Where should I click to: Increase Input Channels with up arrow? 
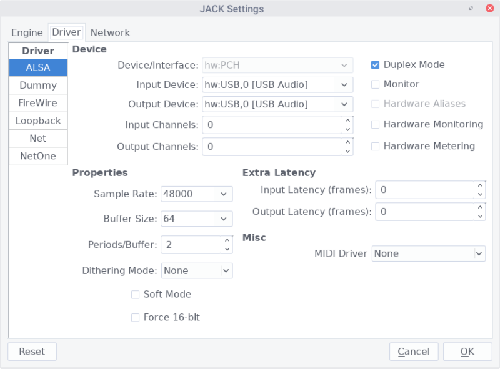click(347, 120)
